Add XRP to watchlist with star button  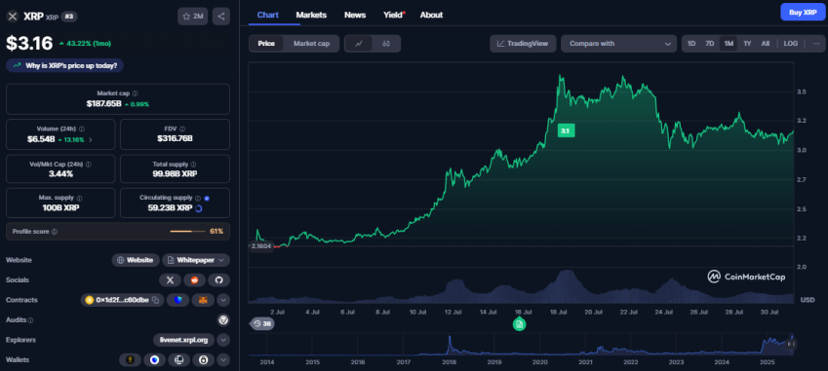[x=192, y=17]
